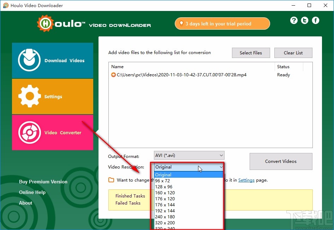Open the help question mark icon

294,20
